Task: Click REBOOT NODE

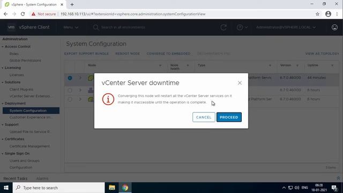Action: 128,54
